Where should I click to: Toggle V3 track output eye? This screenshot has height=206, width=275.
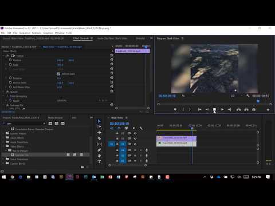pos(135,133)
